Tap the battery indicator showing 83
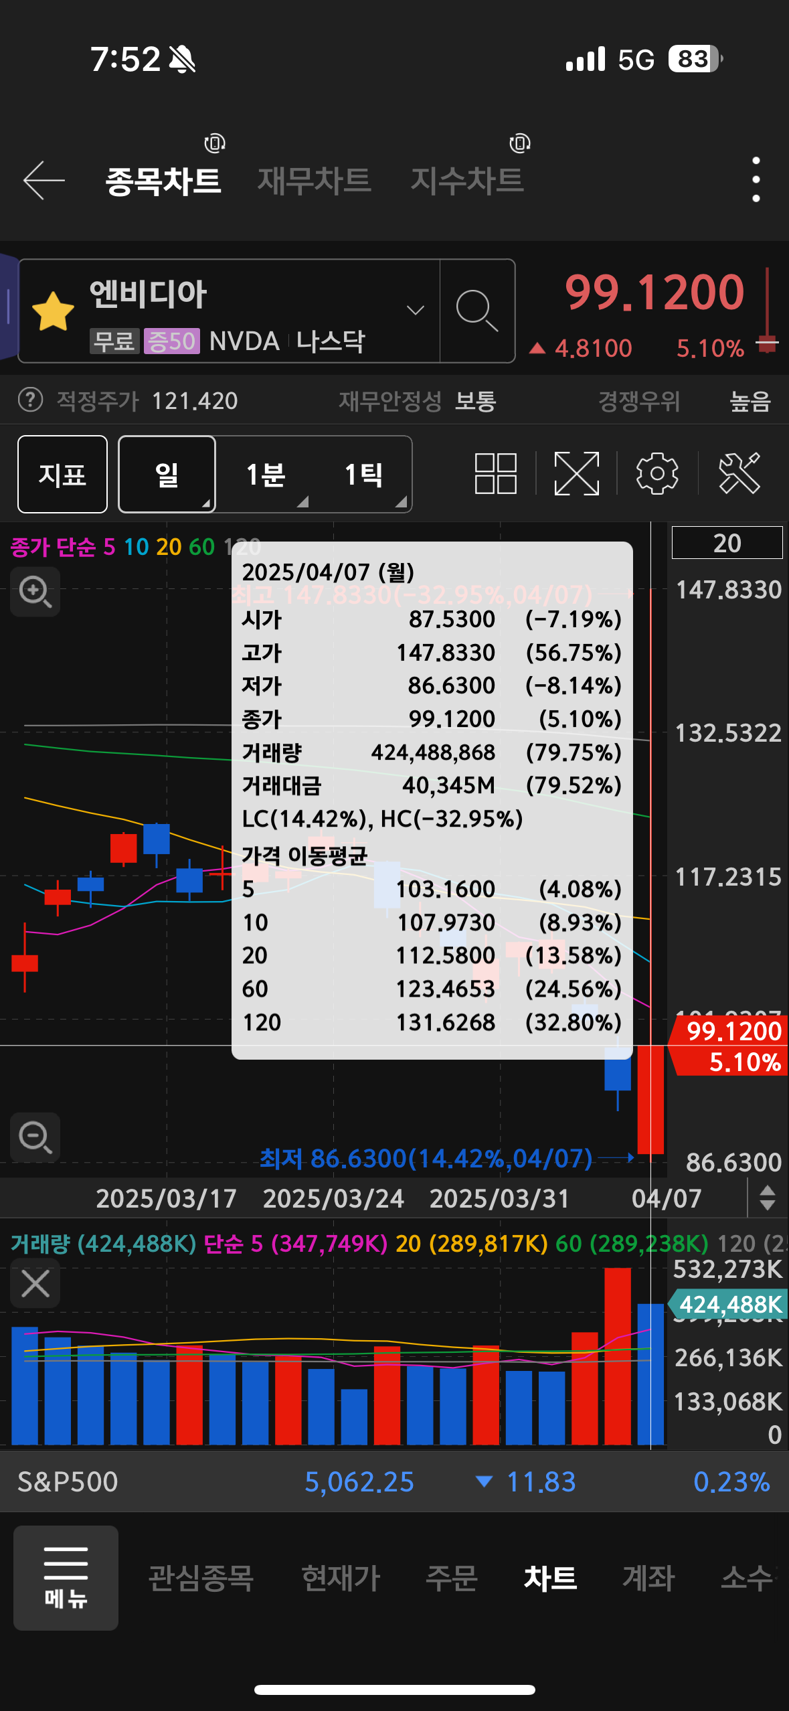Image resolution: width=789 pixels, height=1711 pixels. 695,59
